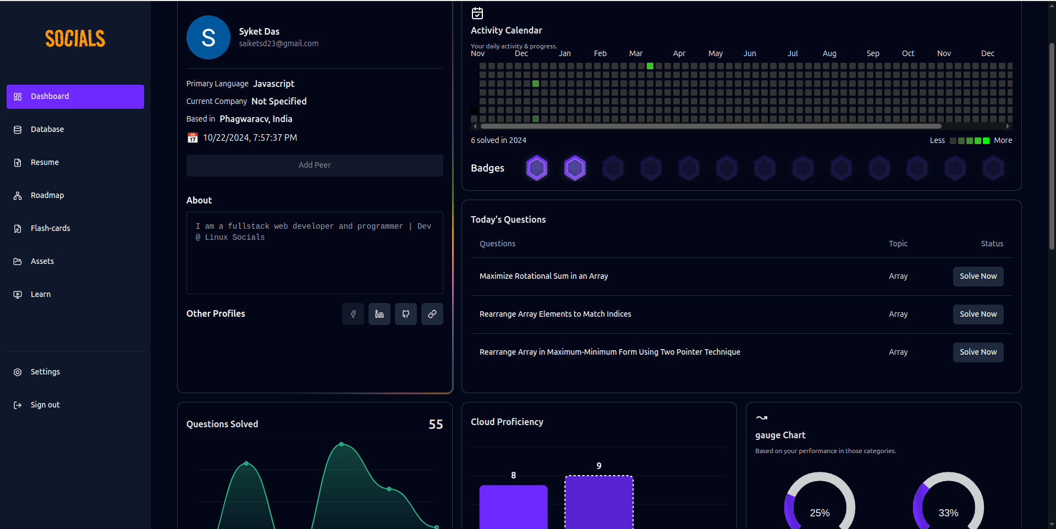The image size is (1056, 529).
Task: Solve Now for Rearrange Array Elements to Match Indices
Action: click(x=978, y=315)
